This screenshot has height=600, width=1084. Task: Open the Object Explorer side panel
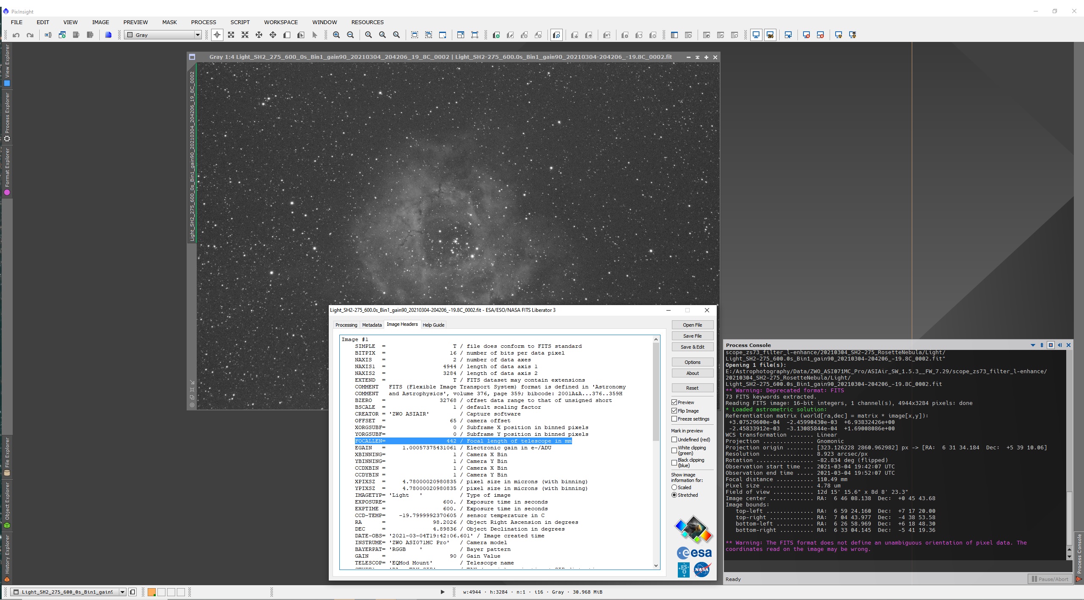7,505
